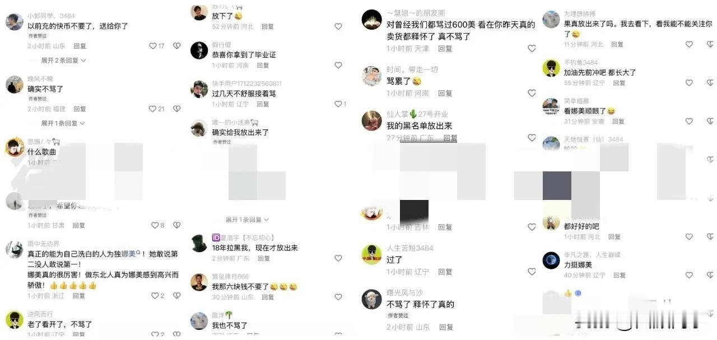Image resolution: width=717 pixels, height=340 pixels.
Task: Like the comment 加油先前冲吧 都长大了
Action: coord(689,83)
